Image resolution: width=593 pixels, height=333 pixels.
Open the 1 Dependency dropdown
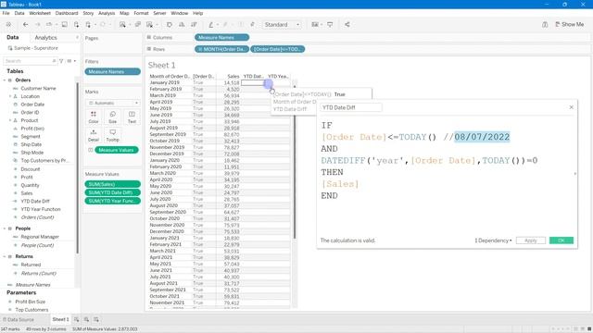(493, 240)
